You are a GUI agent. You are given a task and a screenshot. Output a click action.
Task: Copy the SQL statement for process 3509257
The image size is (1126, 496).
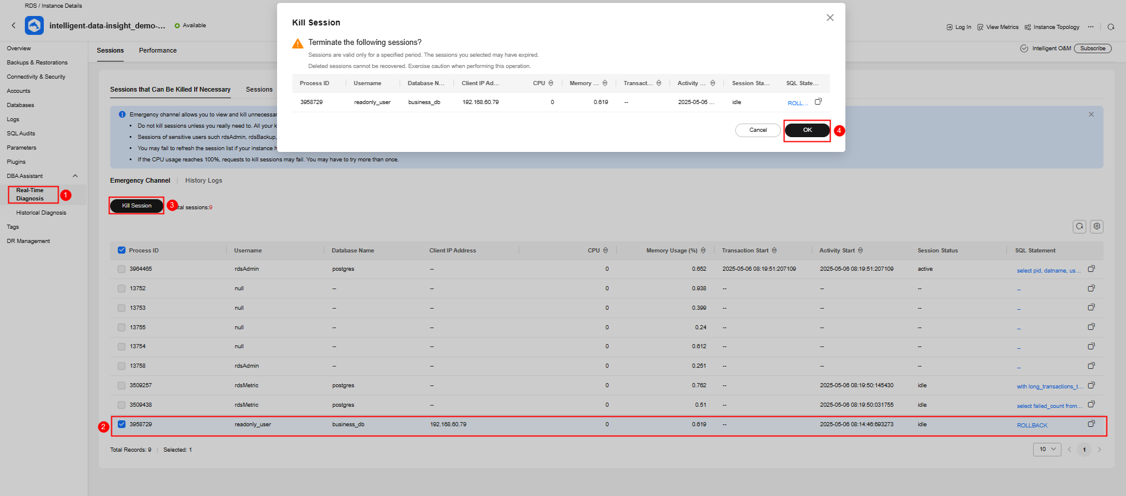pyautogui.click(x=1091, y=385)
